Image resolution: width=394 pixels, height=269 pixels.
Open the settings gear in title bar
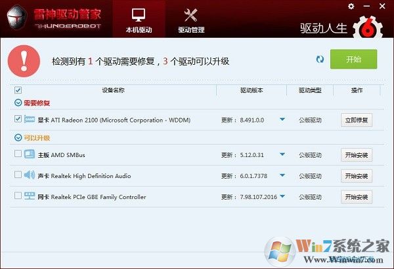[x=351, y=7]
